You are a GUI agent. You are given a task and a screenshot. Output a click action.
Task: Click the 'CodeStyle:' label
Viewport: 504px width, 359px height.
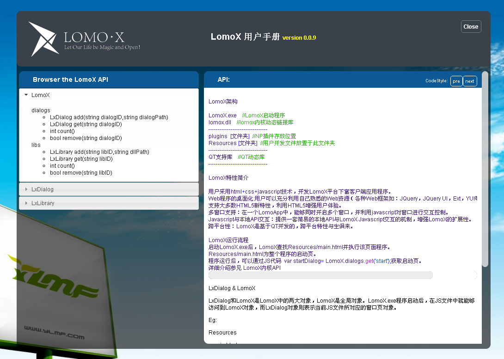point(436,81)
